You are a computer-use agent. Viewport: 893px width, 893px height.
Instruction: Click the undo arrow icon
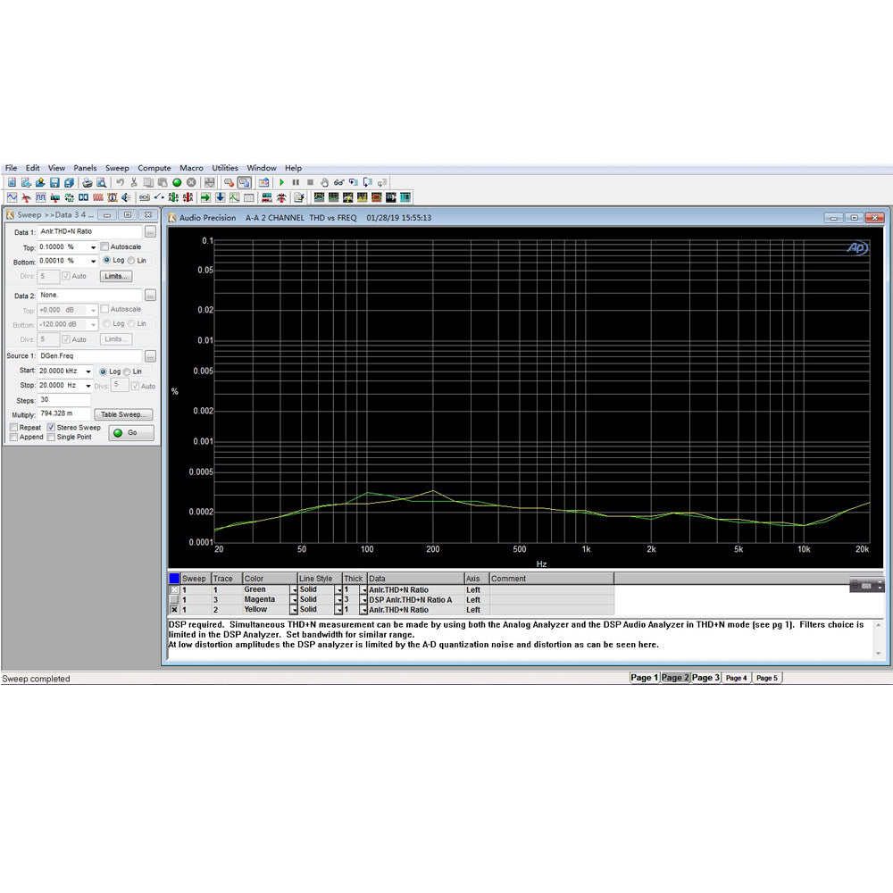coord(120,182)
